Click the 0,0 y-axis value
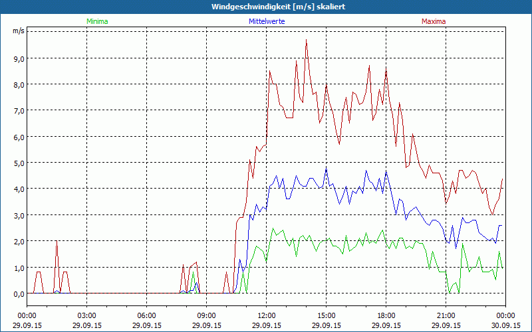532x332 pixels. pyautogui.click(x=19, y=294)
